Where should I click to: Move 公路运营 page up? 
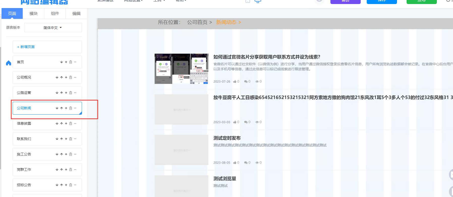pos(62,93)
